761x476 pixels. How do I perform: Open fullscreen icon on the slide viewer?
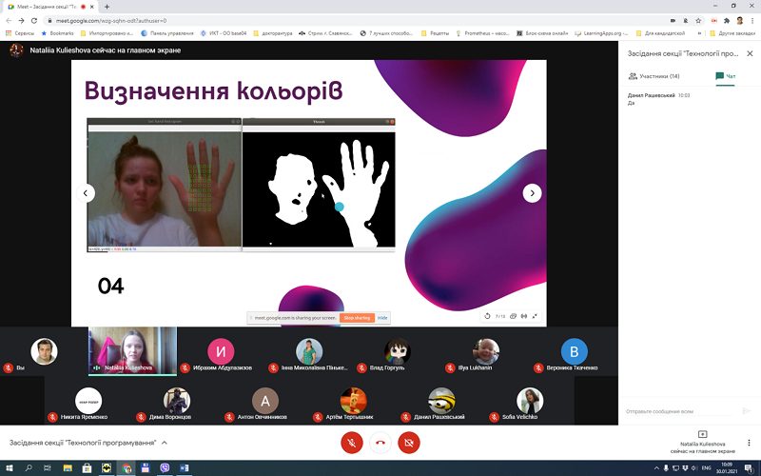pos(535,316)
